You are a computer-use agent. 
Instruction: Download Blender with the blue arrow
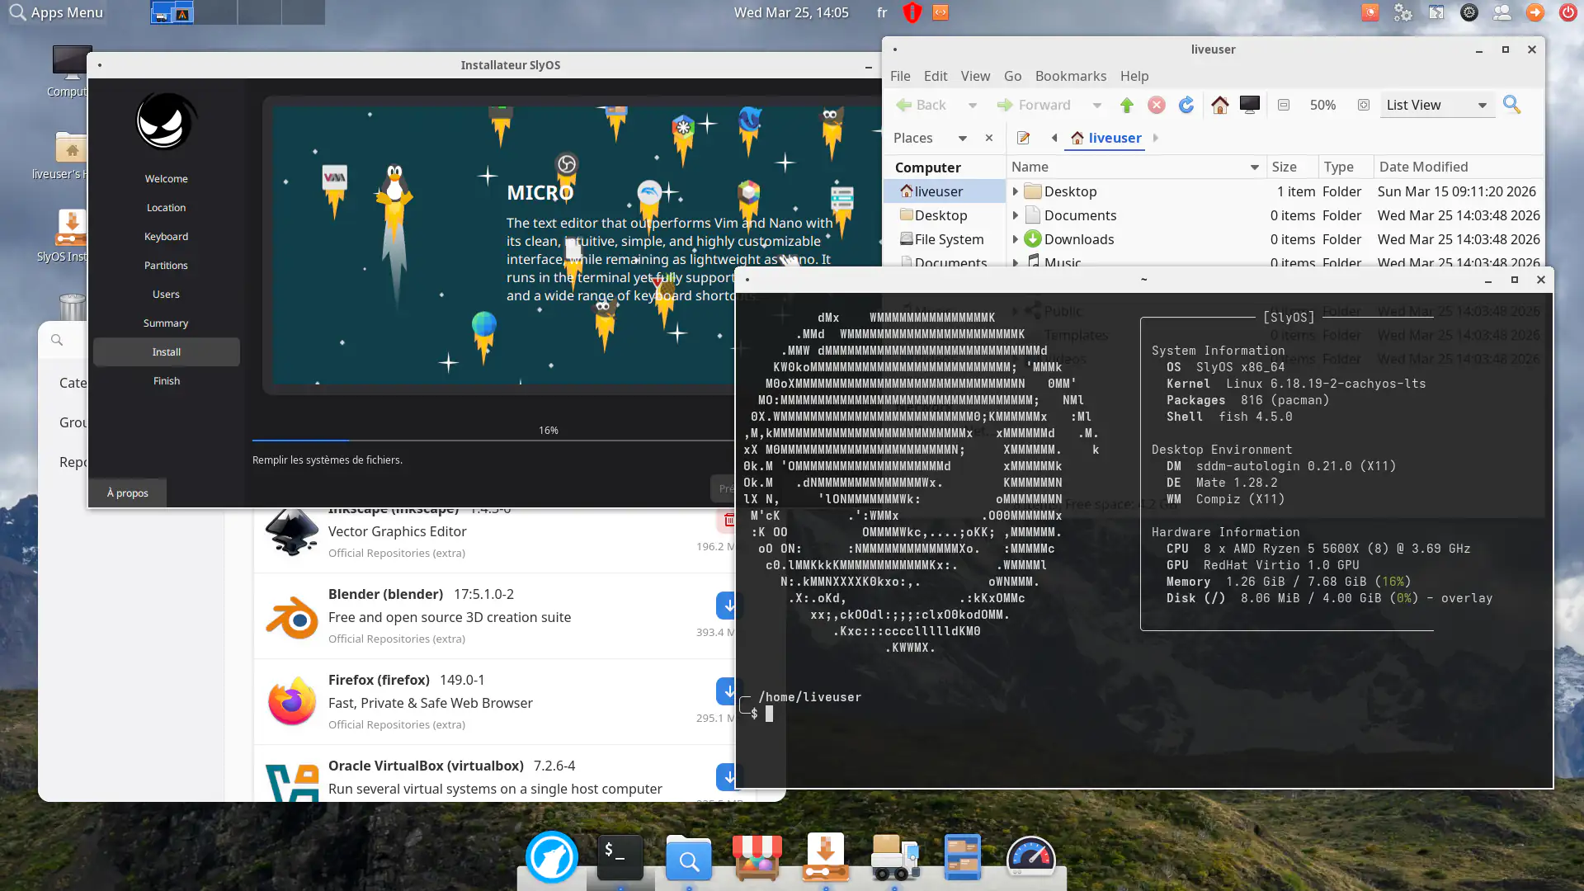click(728, 606)
